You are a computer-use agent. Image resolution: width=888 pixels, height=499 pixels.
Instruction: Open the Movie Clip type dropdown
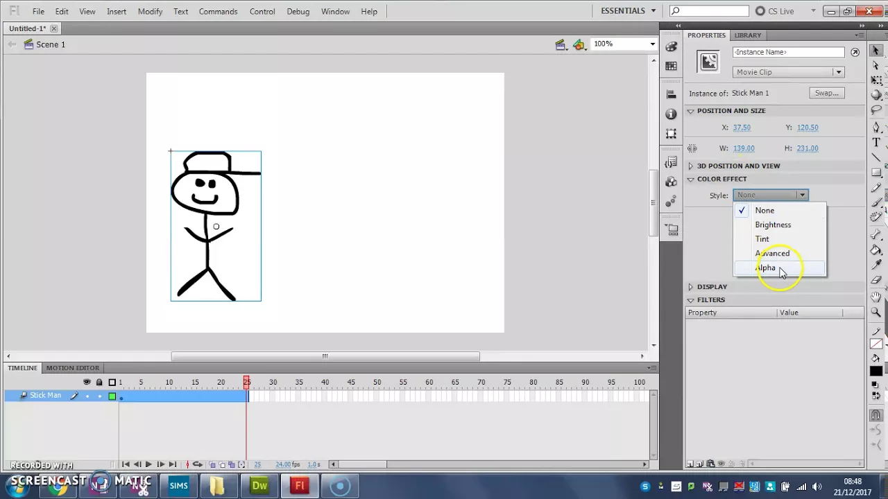point(788,72)
